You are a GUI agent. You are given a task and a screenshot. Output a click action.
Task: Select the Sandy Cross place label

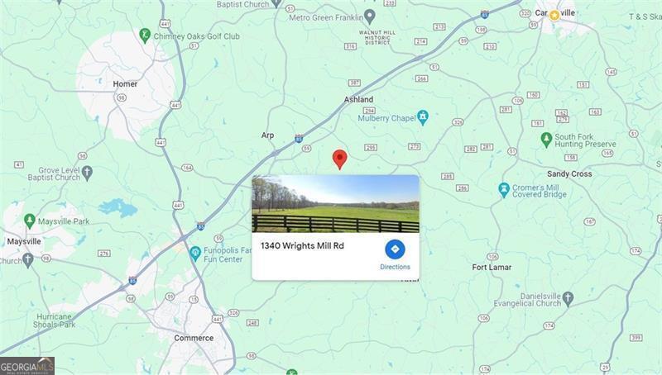tap(569, 173)
